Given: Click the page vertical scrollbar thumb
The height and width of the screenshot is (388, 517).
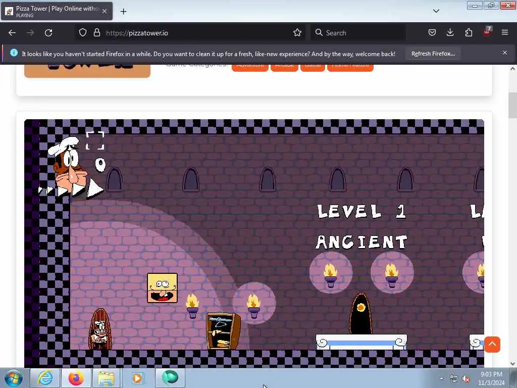Looking at the screenshot, I should coord(513,106).
